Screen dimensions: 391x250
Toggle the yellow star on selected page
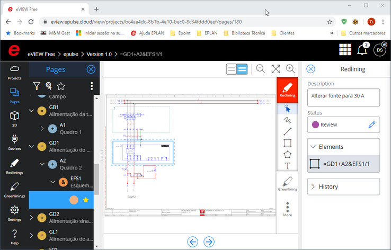[86, 200]
